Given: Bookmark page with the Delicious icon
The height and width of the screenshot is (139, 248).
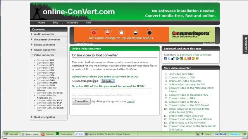Looking at the screenshot, I should [x=173, y=58].
